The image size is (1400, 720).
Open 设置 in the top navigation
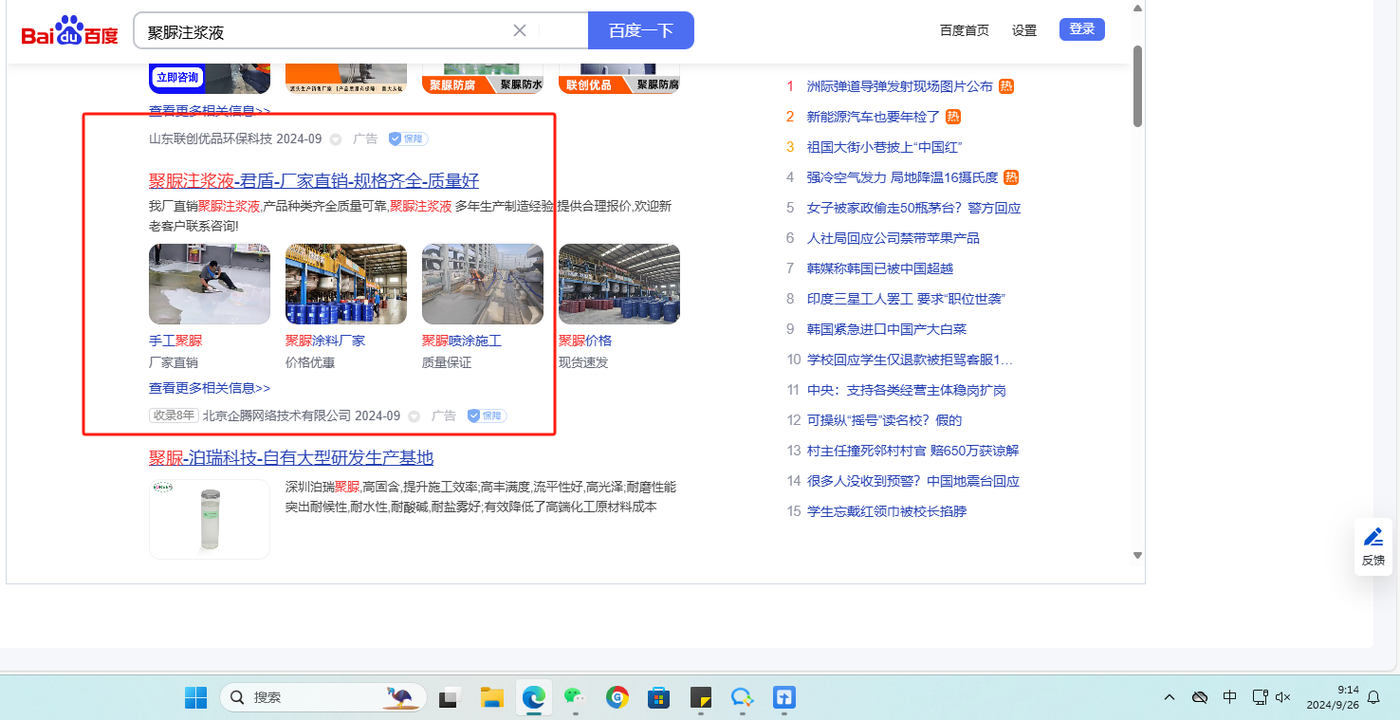pos(1024,30)
